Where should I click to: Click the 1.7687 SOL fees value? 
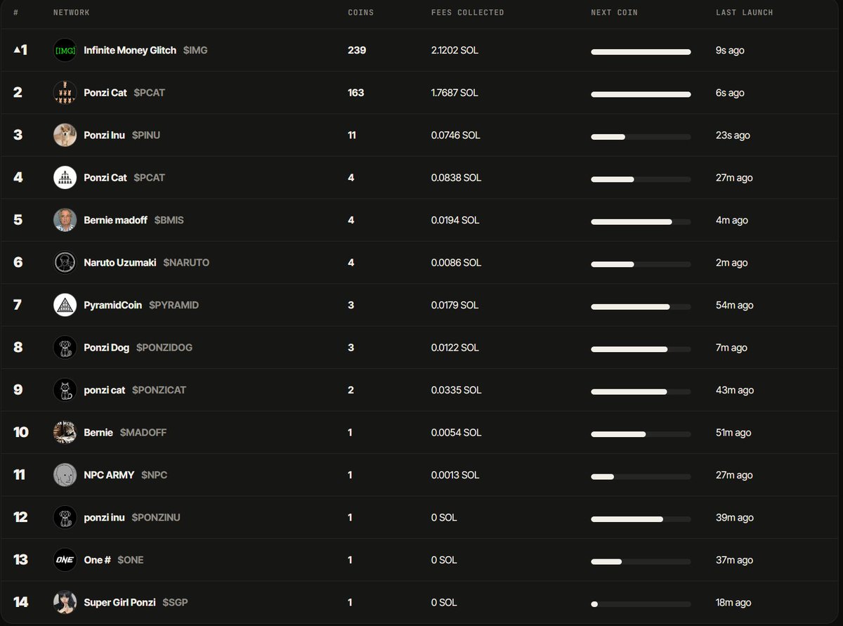tap(455, 93)
